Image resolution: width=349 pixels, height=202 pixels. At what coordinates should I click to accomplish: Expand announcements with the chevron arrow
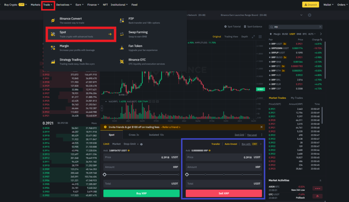tap(301, 15)
